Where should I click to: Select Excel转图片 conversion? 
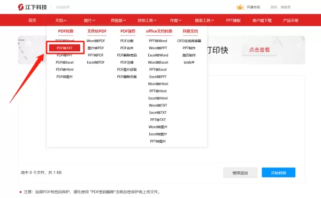coord(158,134)
